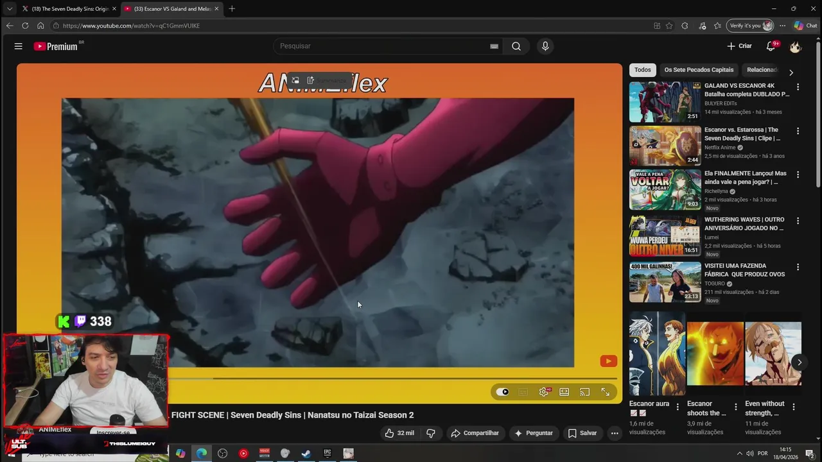The width and height of the screenshot is (822, 462).
Task: Open WUTHERING WAVES OUTRO ANIVERSÁRIO video title
Action: (745, 224)
